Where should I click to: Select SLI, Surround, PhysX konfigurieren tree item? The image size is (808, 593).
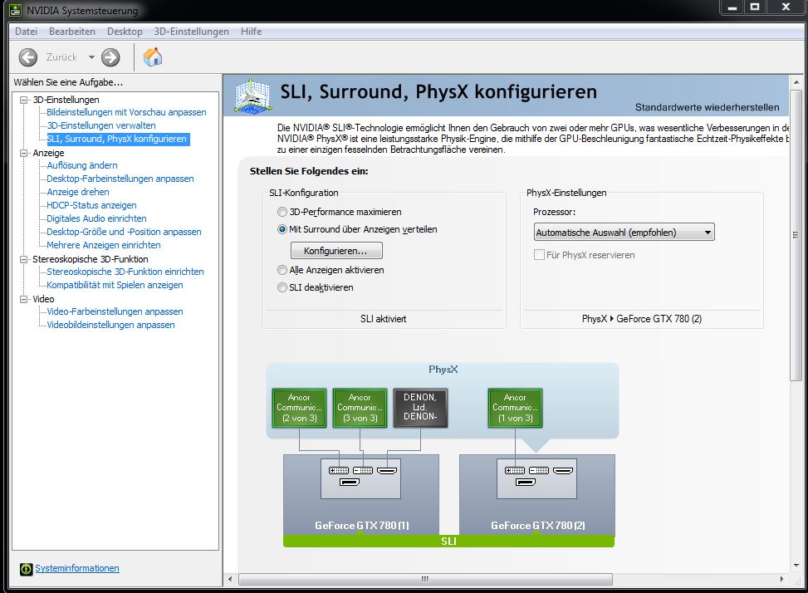point(117,139)
